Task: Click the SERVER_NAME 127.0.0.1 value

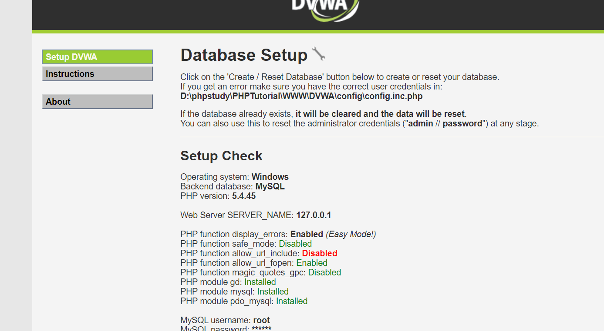Action: click(x=314, y=215)
